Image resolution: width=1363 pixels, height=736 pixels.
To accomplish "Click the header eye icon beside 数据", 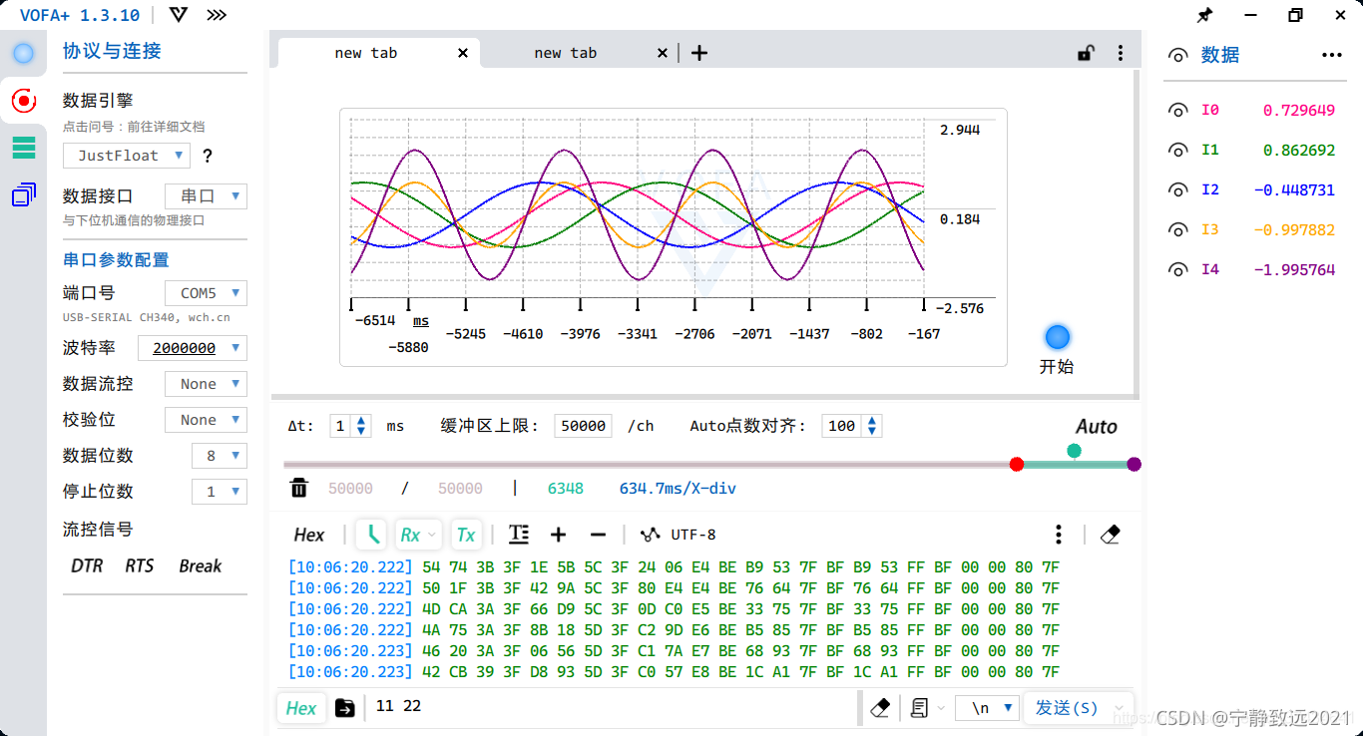I will coord(1178,56).
